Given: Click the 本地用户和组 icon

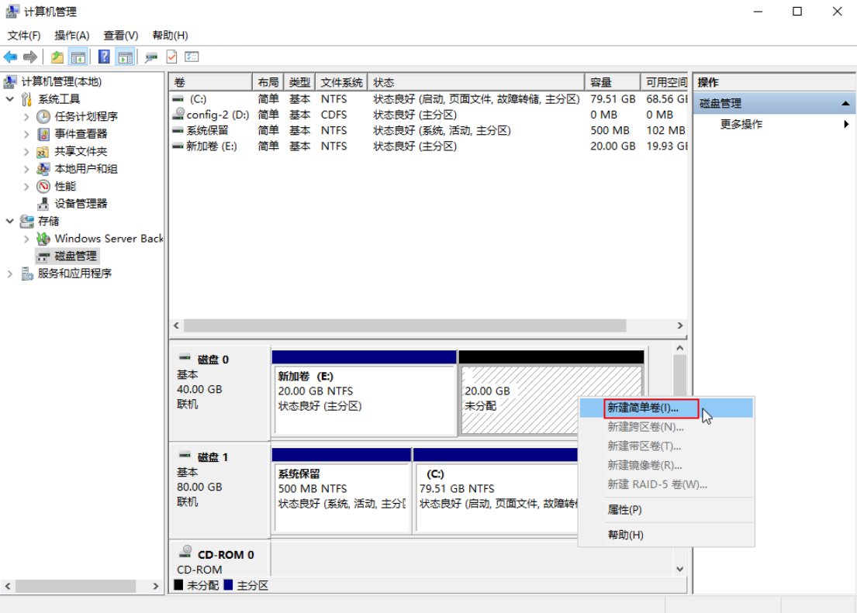Looking at the screenshot, I should [43, 169].
